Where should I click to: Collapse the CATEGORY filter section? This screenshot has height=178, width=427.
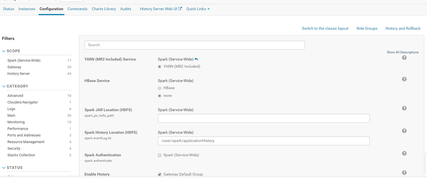coord(4,86)
